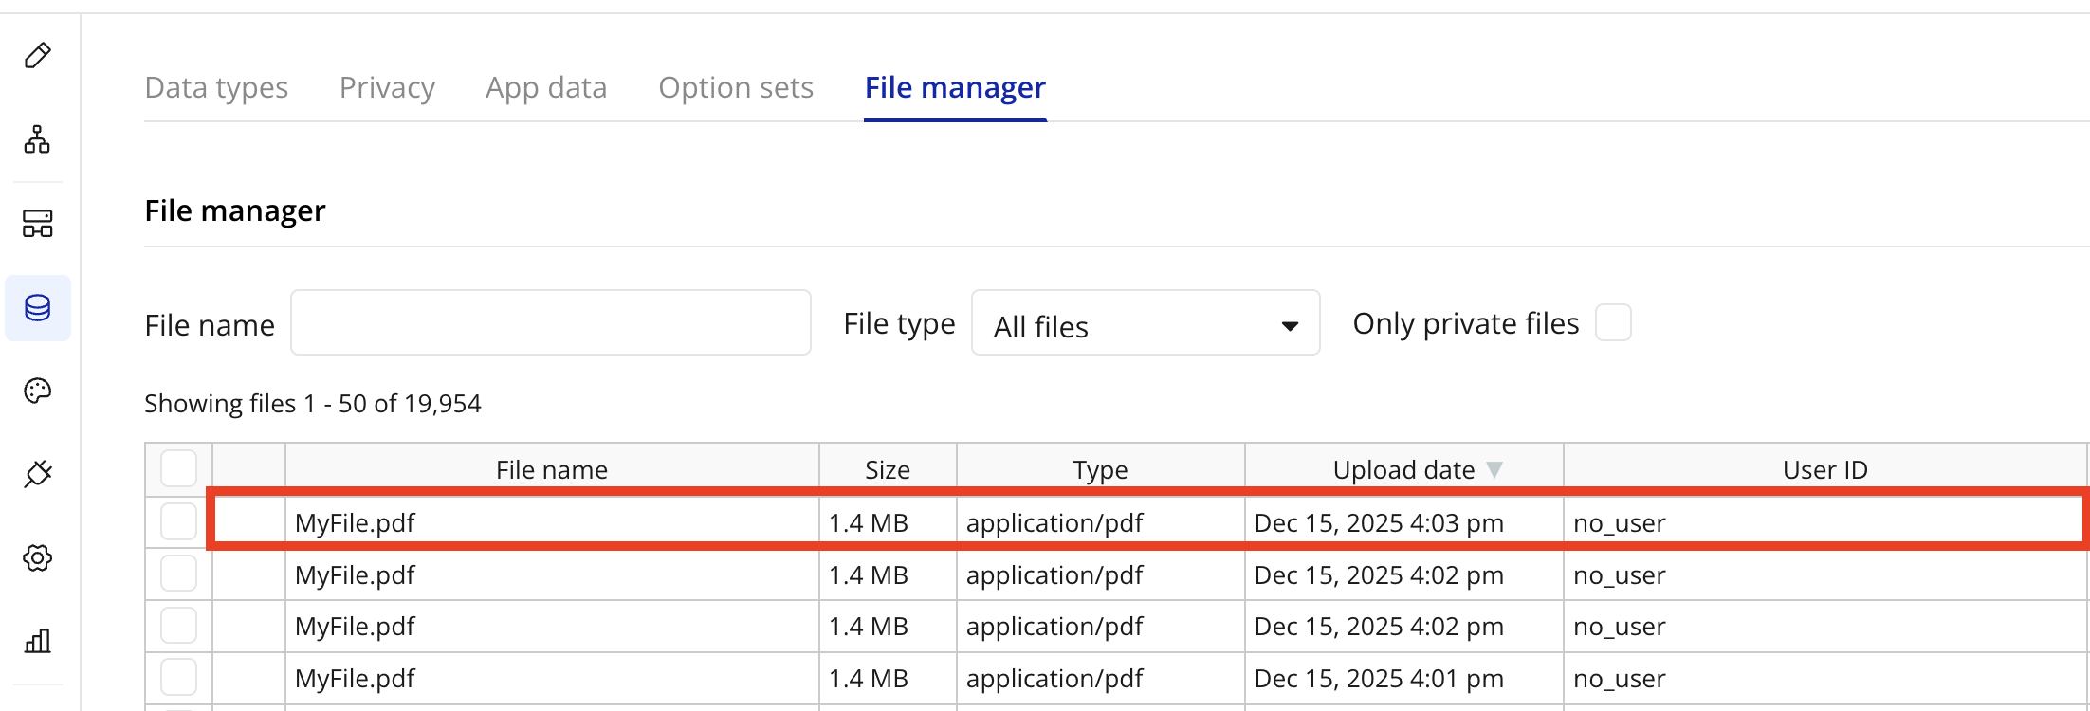Image resolution: width=2090 pixels, height=711 pixels.
Task: Open the Design tab pencil icon
Action: 38,56
